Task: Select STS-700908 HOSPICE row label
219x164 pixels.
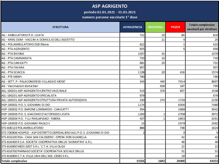Action: click(x=55, y=133)
